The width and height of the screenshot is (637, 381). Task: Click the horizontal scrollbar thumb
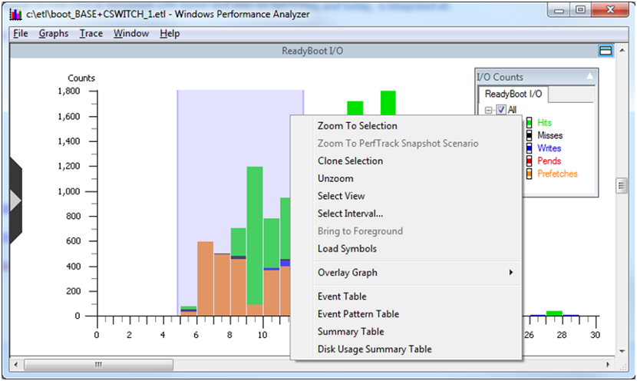click(x=98, y=364)
